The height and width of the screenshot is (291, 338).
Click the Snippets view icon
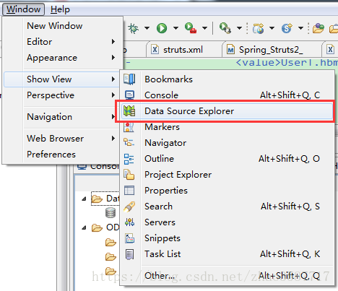(130, 238)
